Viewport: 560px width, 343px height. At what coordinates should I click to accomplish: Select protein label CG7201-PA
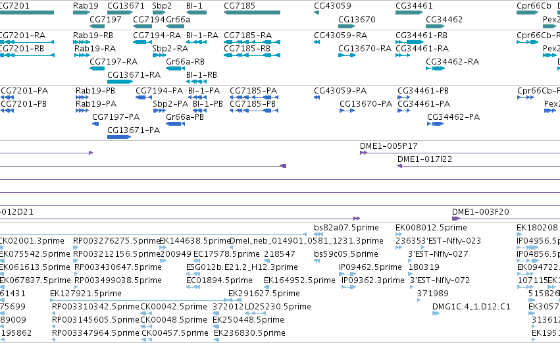[24, 91]
